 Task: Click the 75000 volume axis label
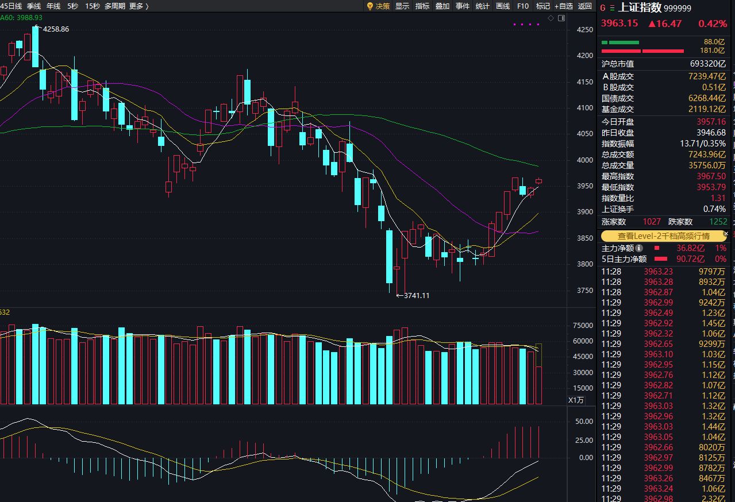(x=583, y=326)
